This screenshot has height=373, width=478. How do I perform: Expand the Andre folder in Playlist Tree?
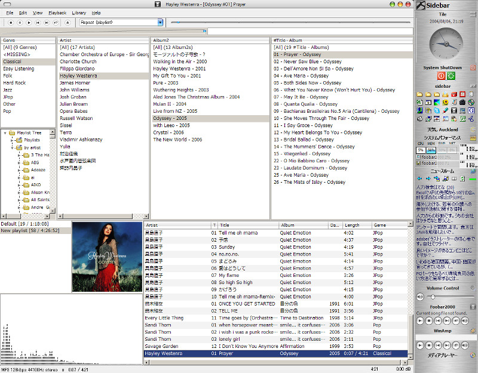[20, 208]
